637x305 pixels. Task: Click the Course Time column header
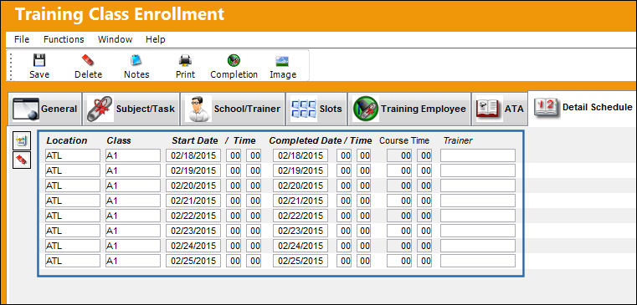coord(404,140)
